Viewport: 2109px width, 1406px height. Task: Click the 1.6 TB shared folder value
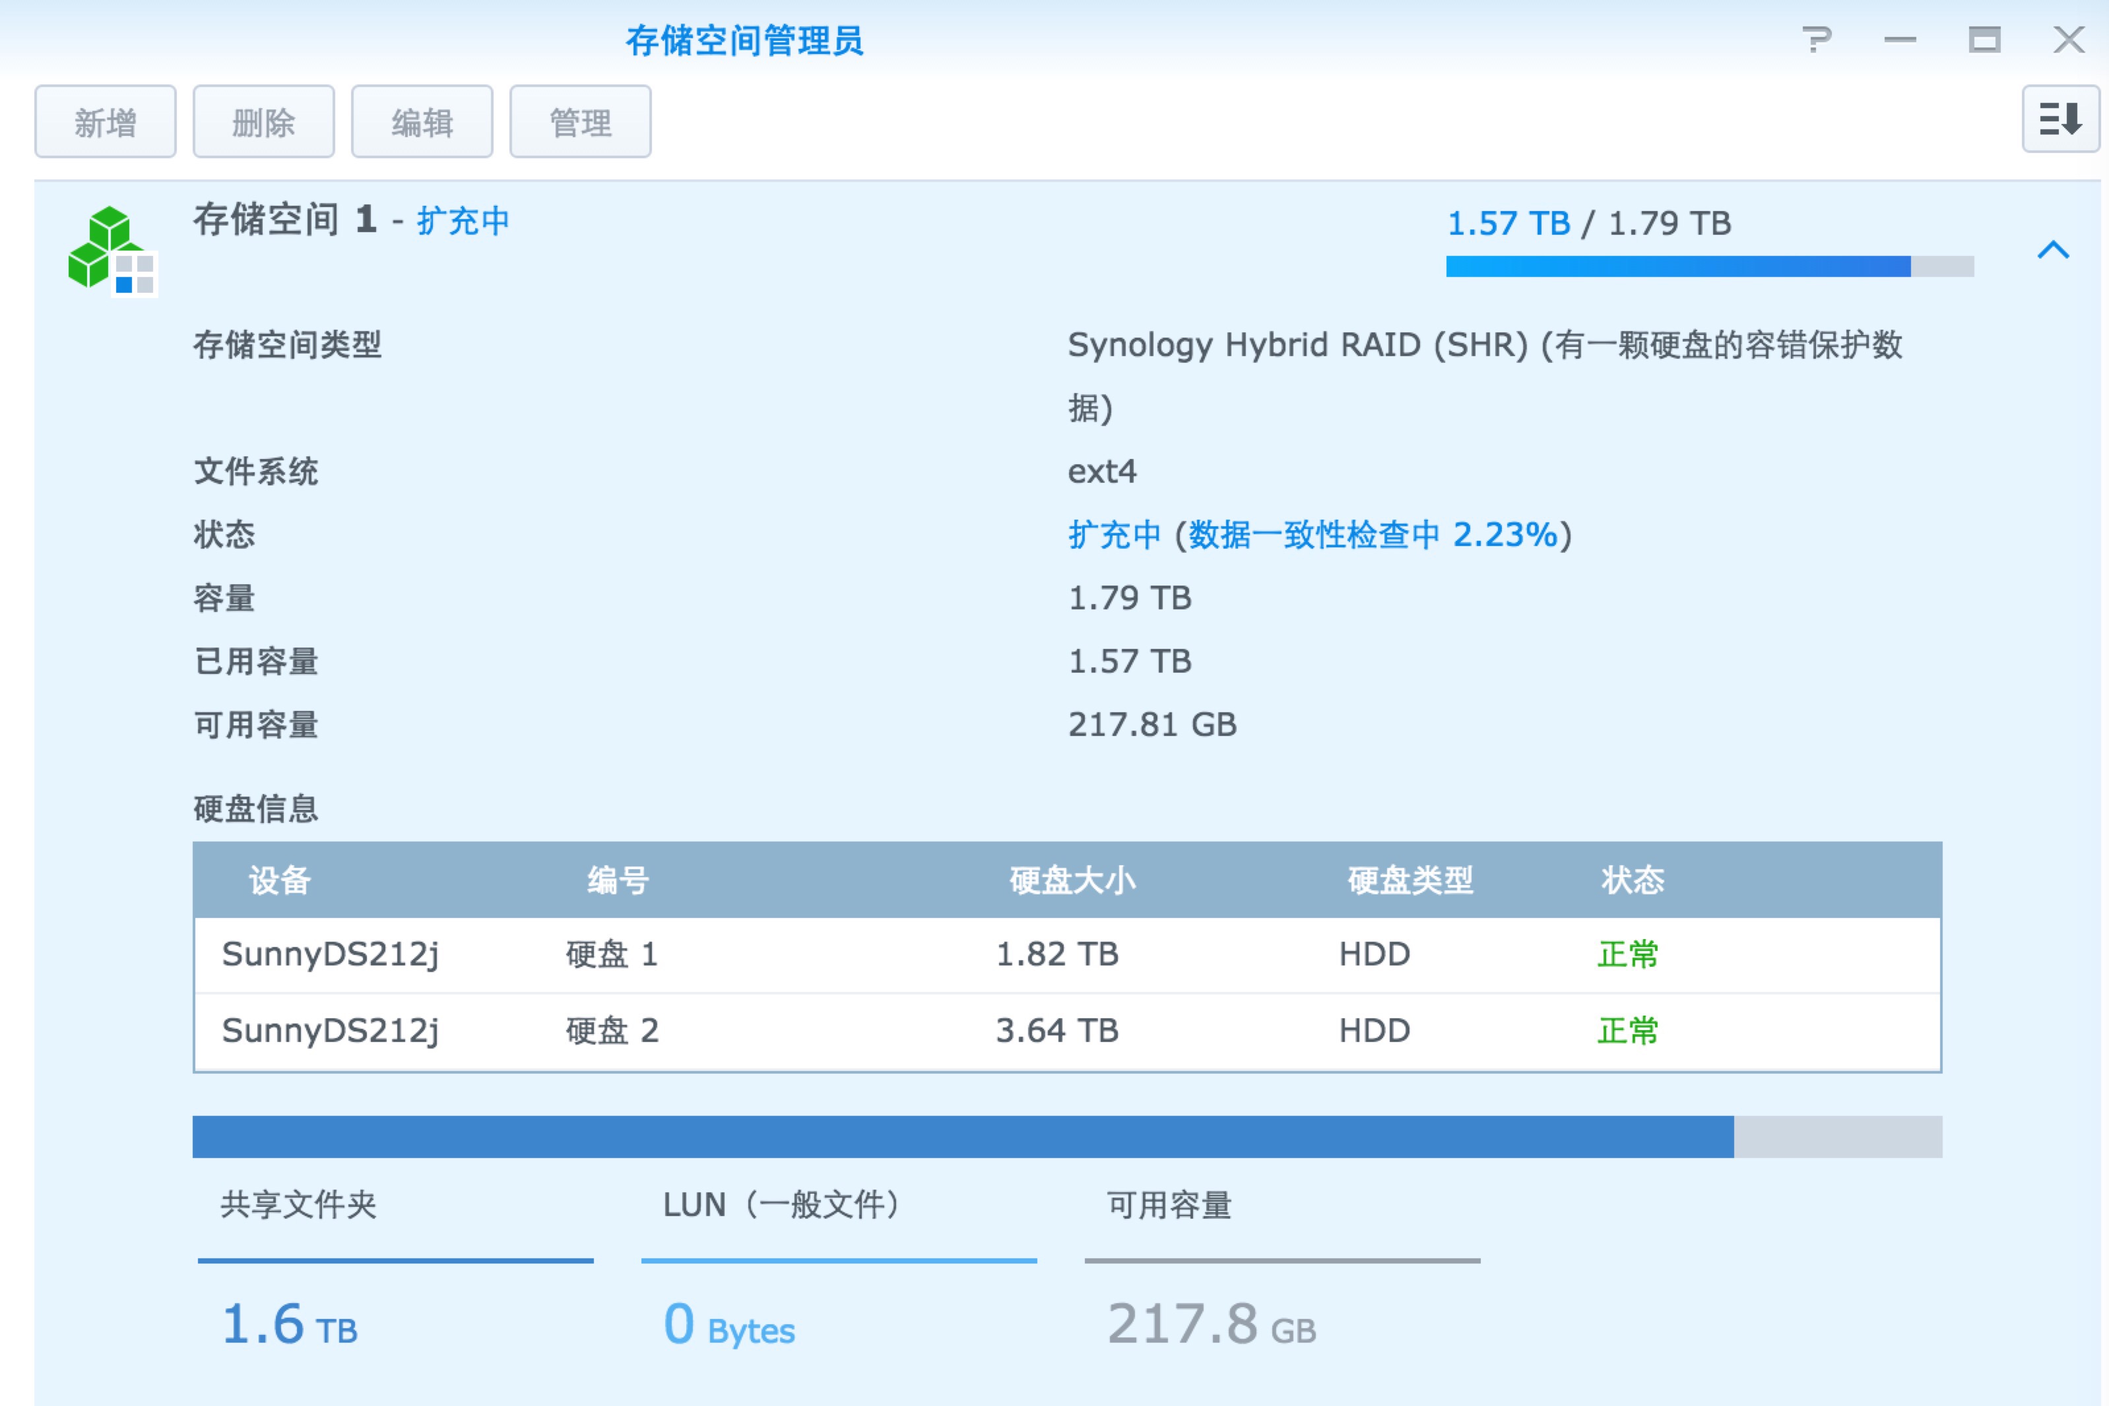[x=290, y=1324]
